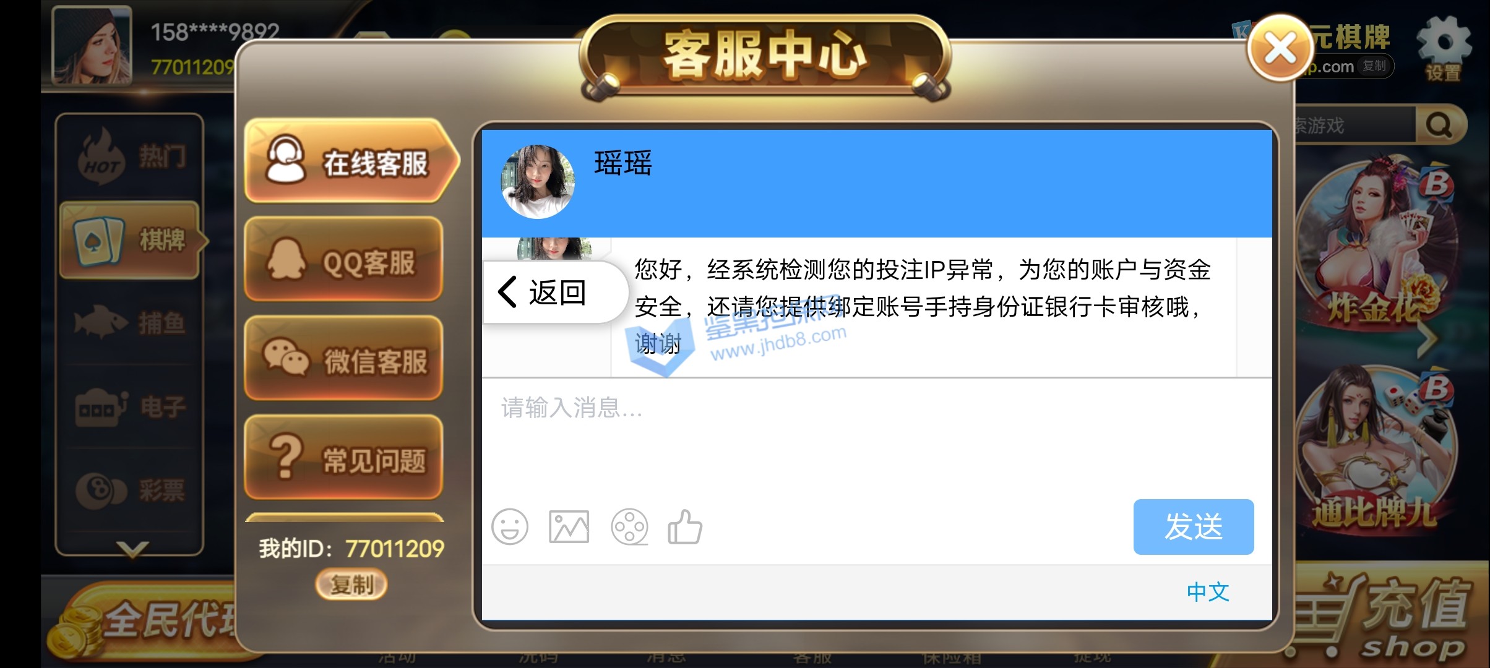Click the game search magnifier icon

(x=1439, y=126)
